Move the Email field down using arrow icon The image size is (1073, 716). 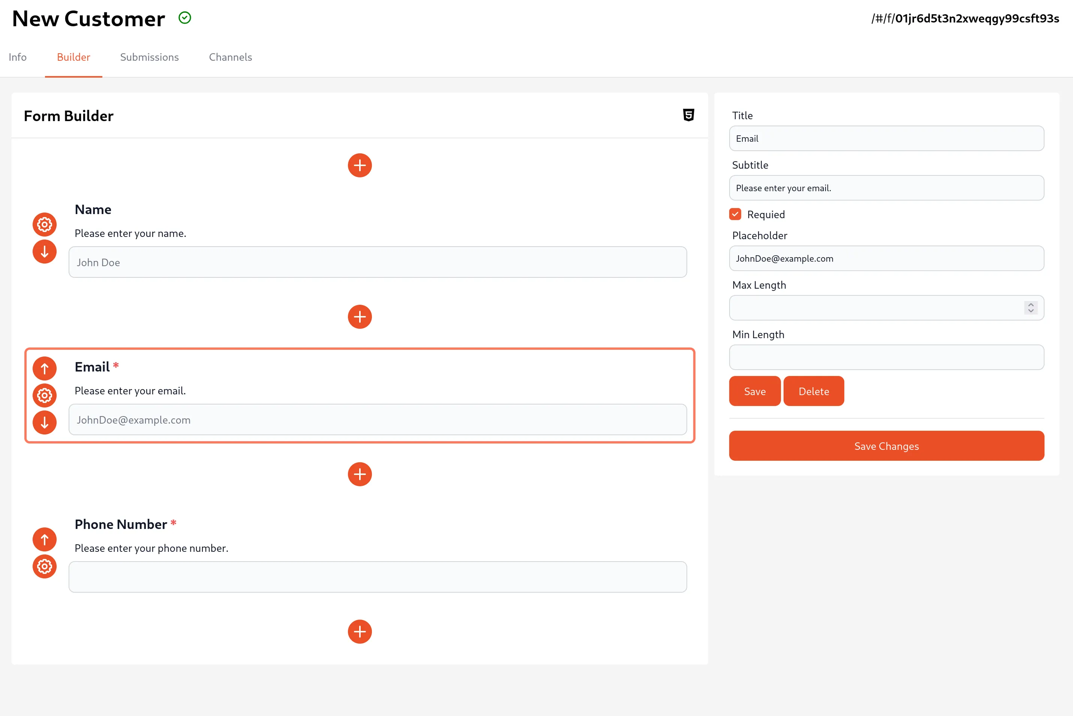click(44, 422)
